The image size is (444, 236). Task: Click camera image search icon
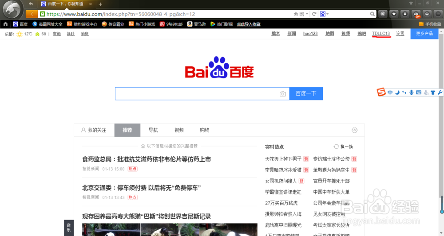(282, 94)
